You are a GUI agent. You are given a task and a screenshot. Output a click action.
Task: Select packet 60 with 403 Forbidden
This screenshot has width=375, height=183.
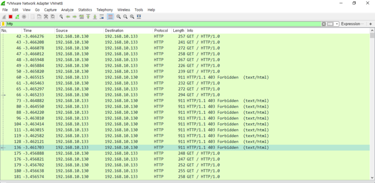coord(185,77)
